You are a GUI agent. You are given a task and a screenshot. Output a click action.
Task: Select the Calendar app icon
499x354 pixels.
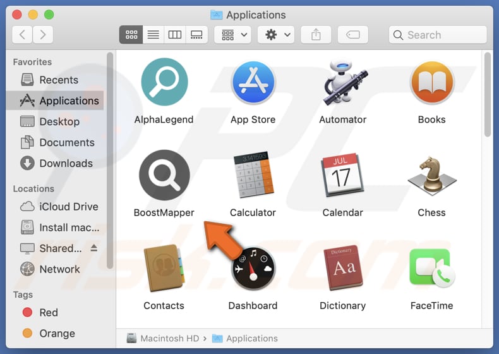[343, 175]
